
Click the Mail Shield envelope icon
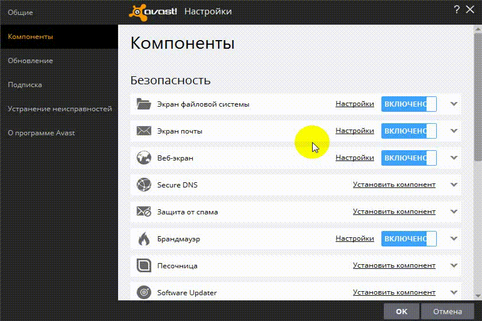(143, 131)
